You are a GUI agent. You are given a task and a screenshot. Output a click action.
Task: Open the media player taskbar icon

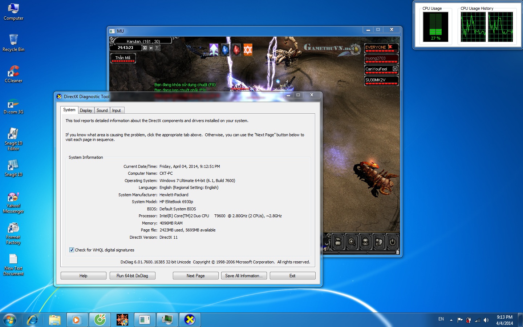tap(77, 320)
